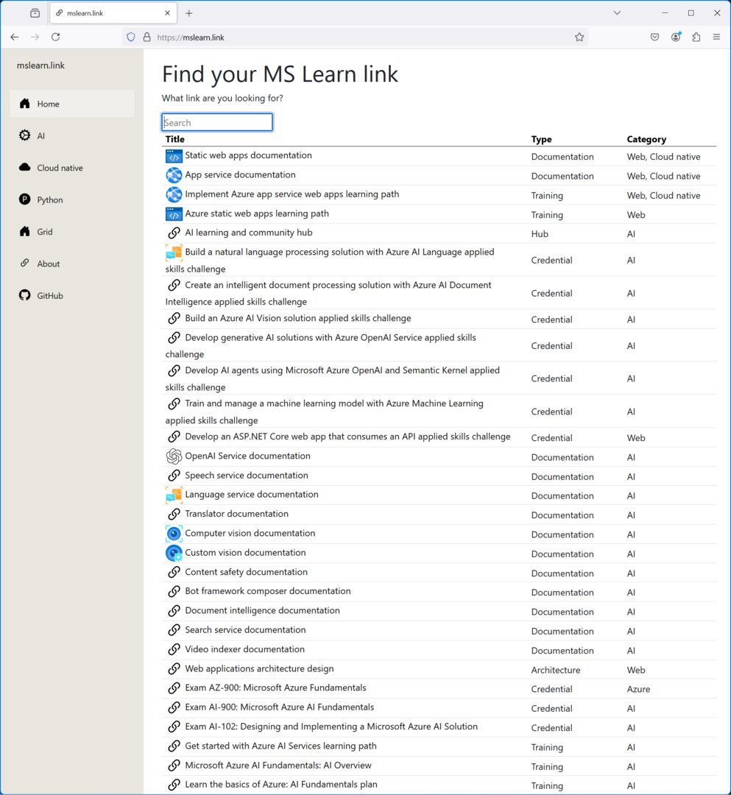
Task: Open the Cloud native sidebar menu item
Action: tap(72, 167)
